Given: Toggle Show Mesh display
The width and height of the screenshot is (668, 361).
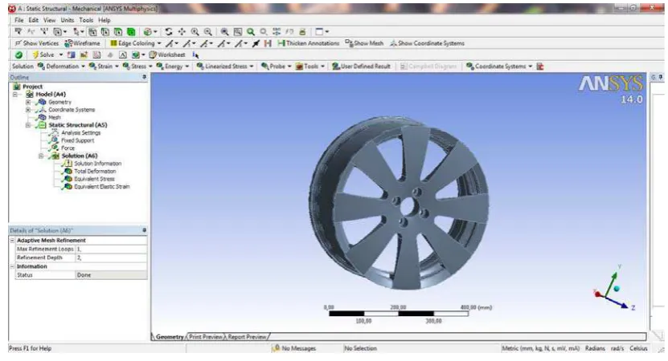Looking at the screenshot, I should [364, 43].
